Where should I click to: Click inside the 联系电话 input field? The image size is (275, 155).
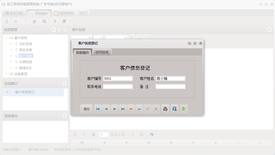tap(118, 86)
